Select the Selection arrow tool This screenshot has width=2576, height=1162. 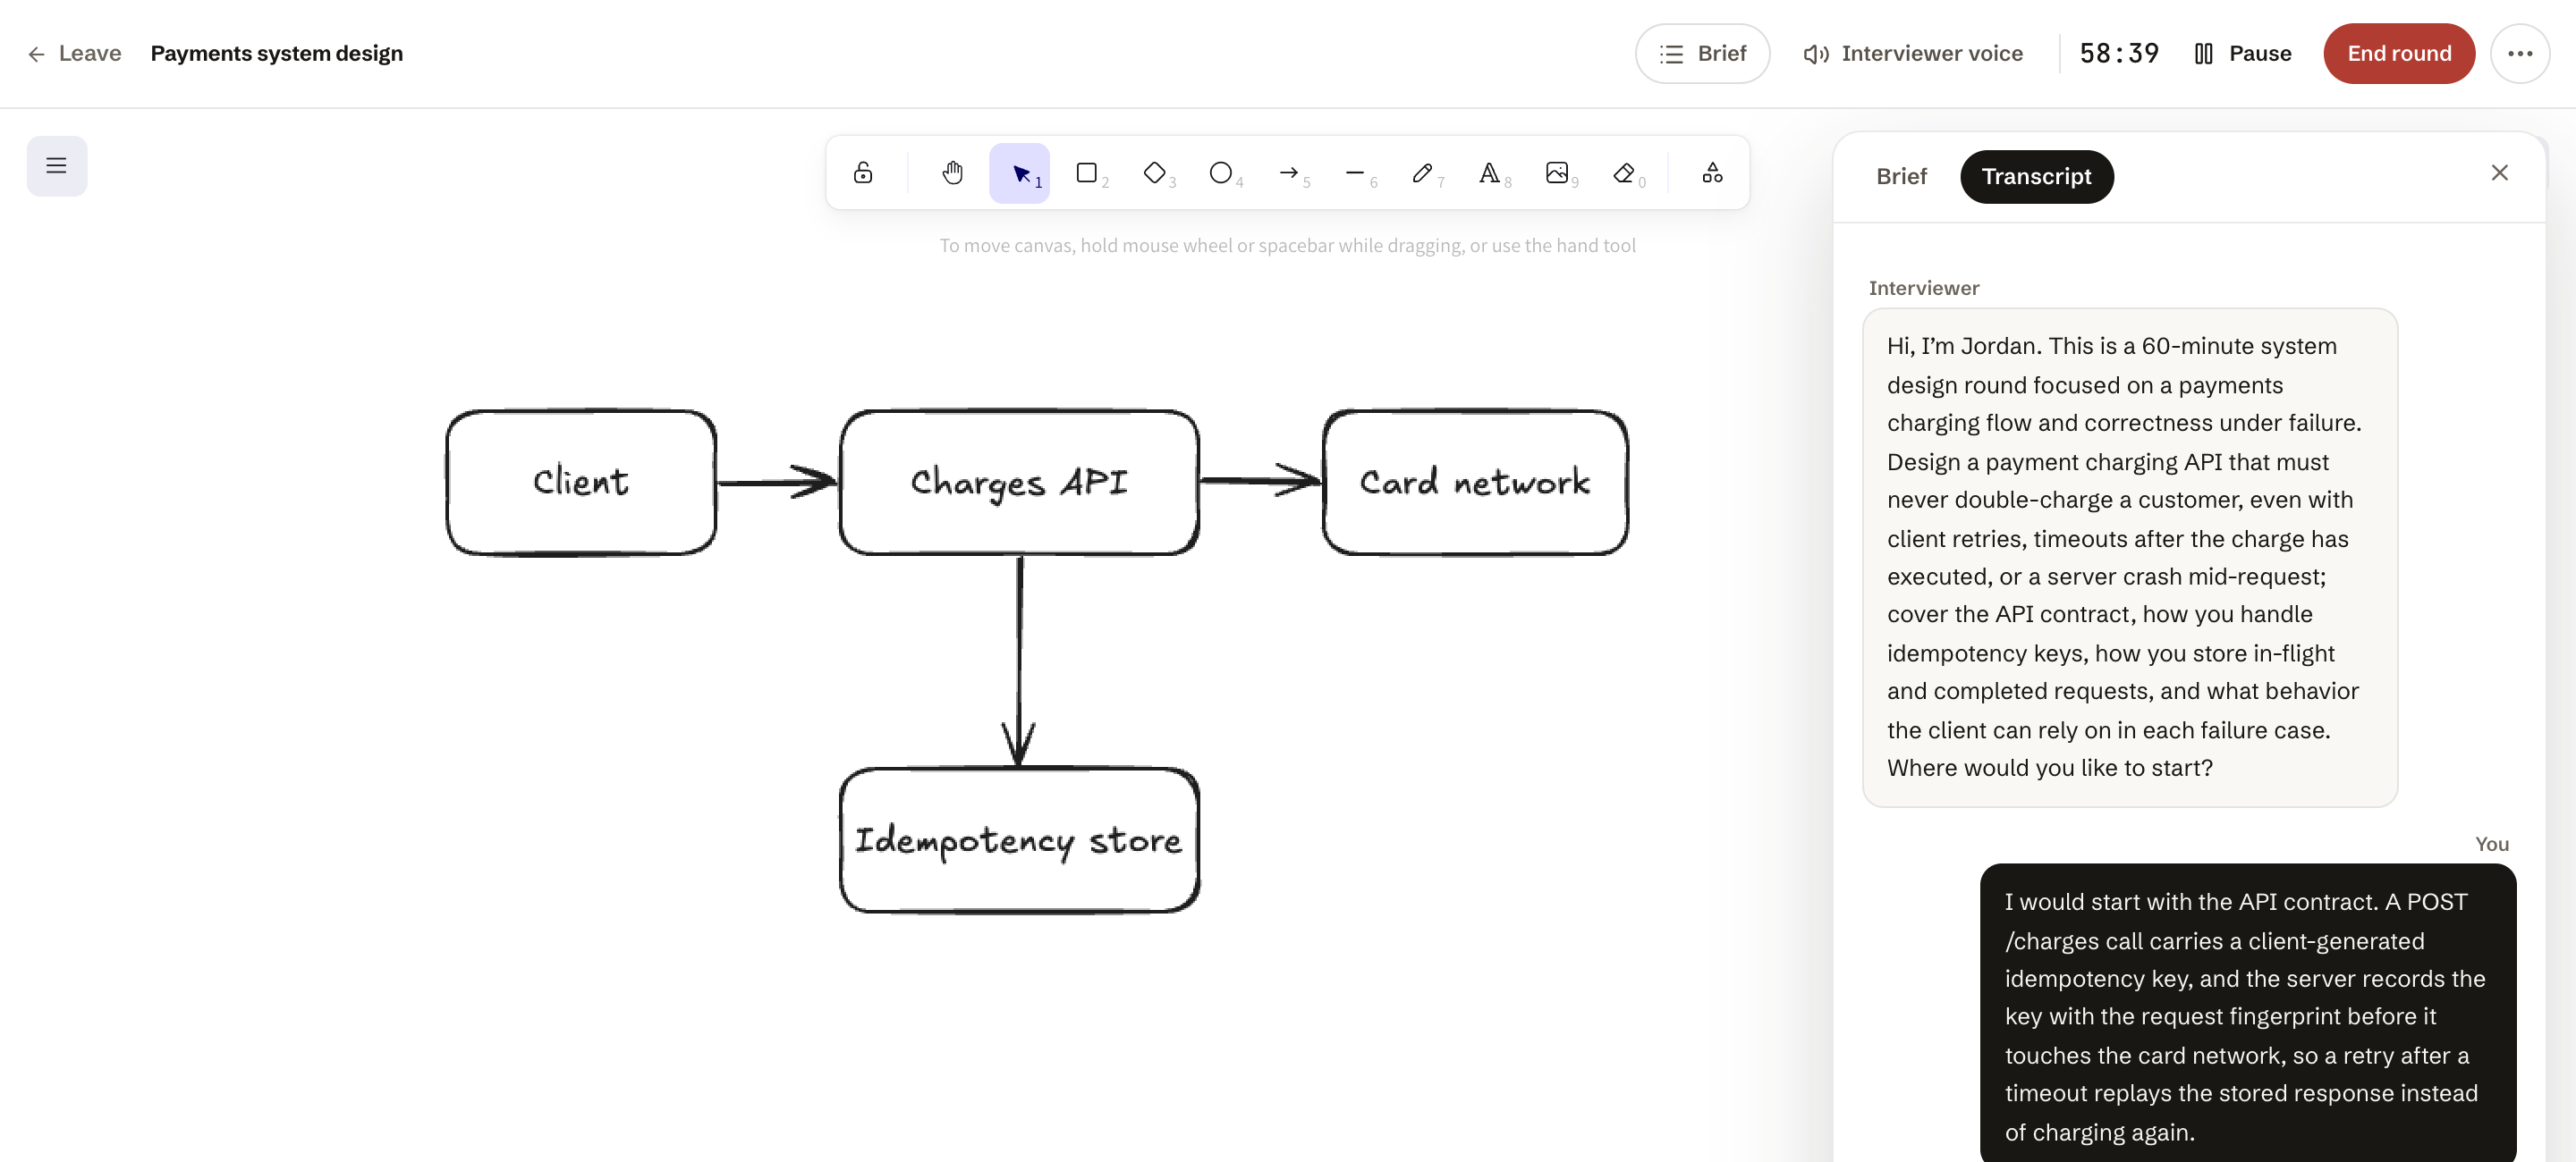click(x=1020, y=173)
